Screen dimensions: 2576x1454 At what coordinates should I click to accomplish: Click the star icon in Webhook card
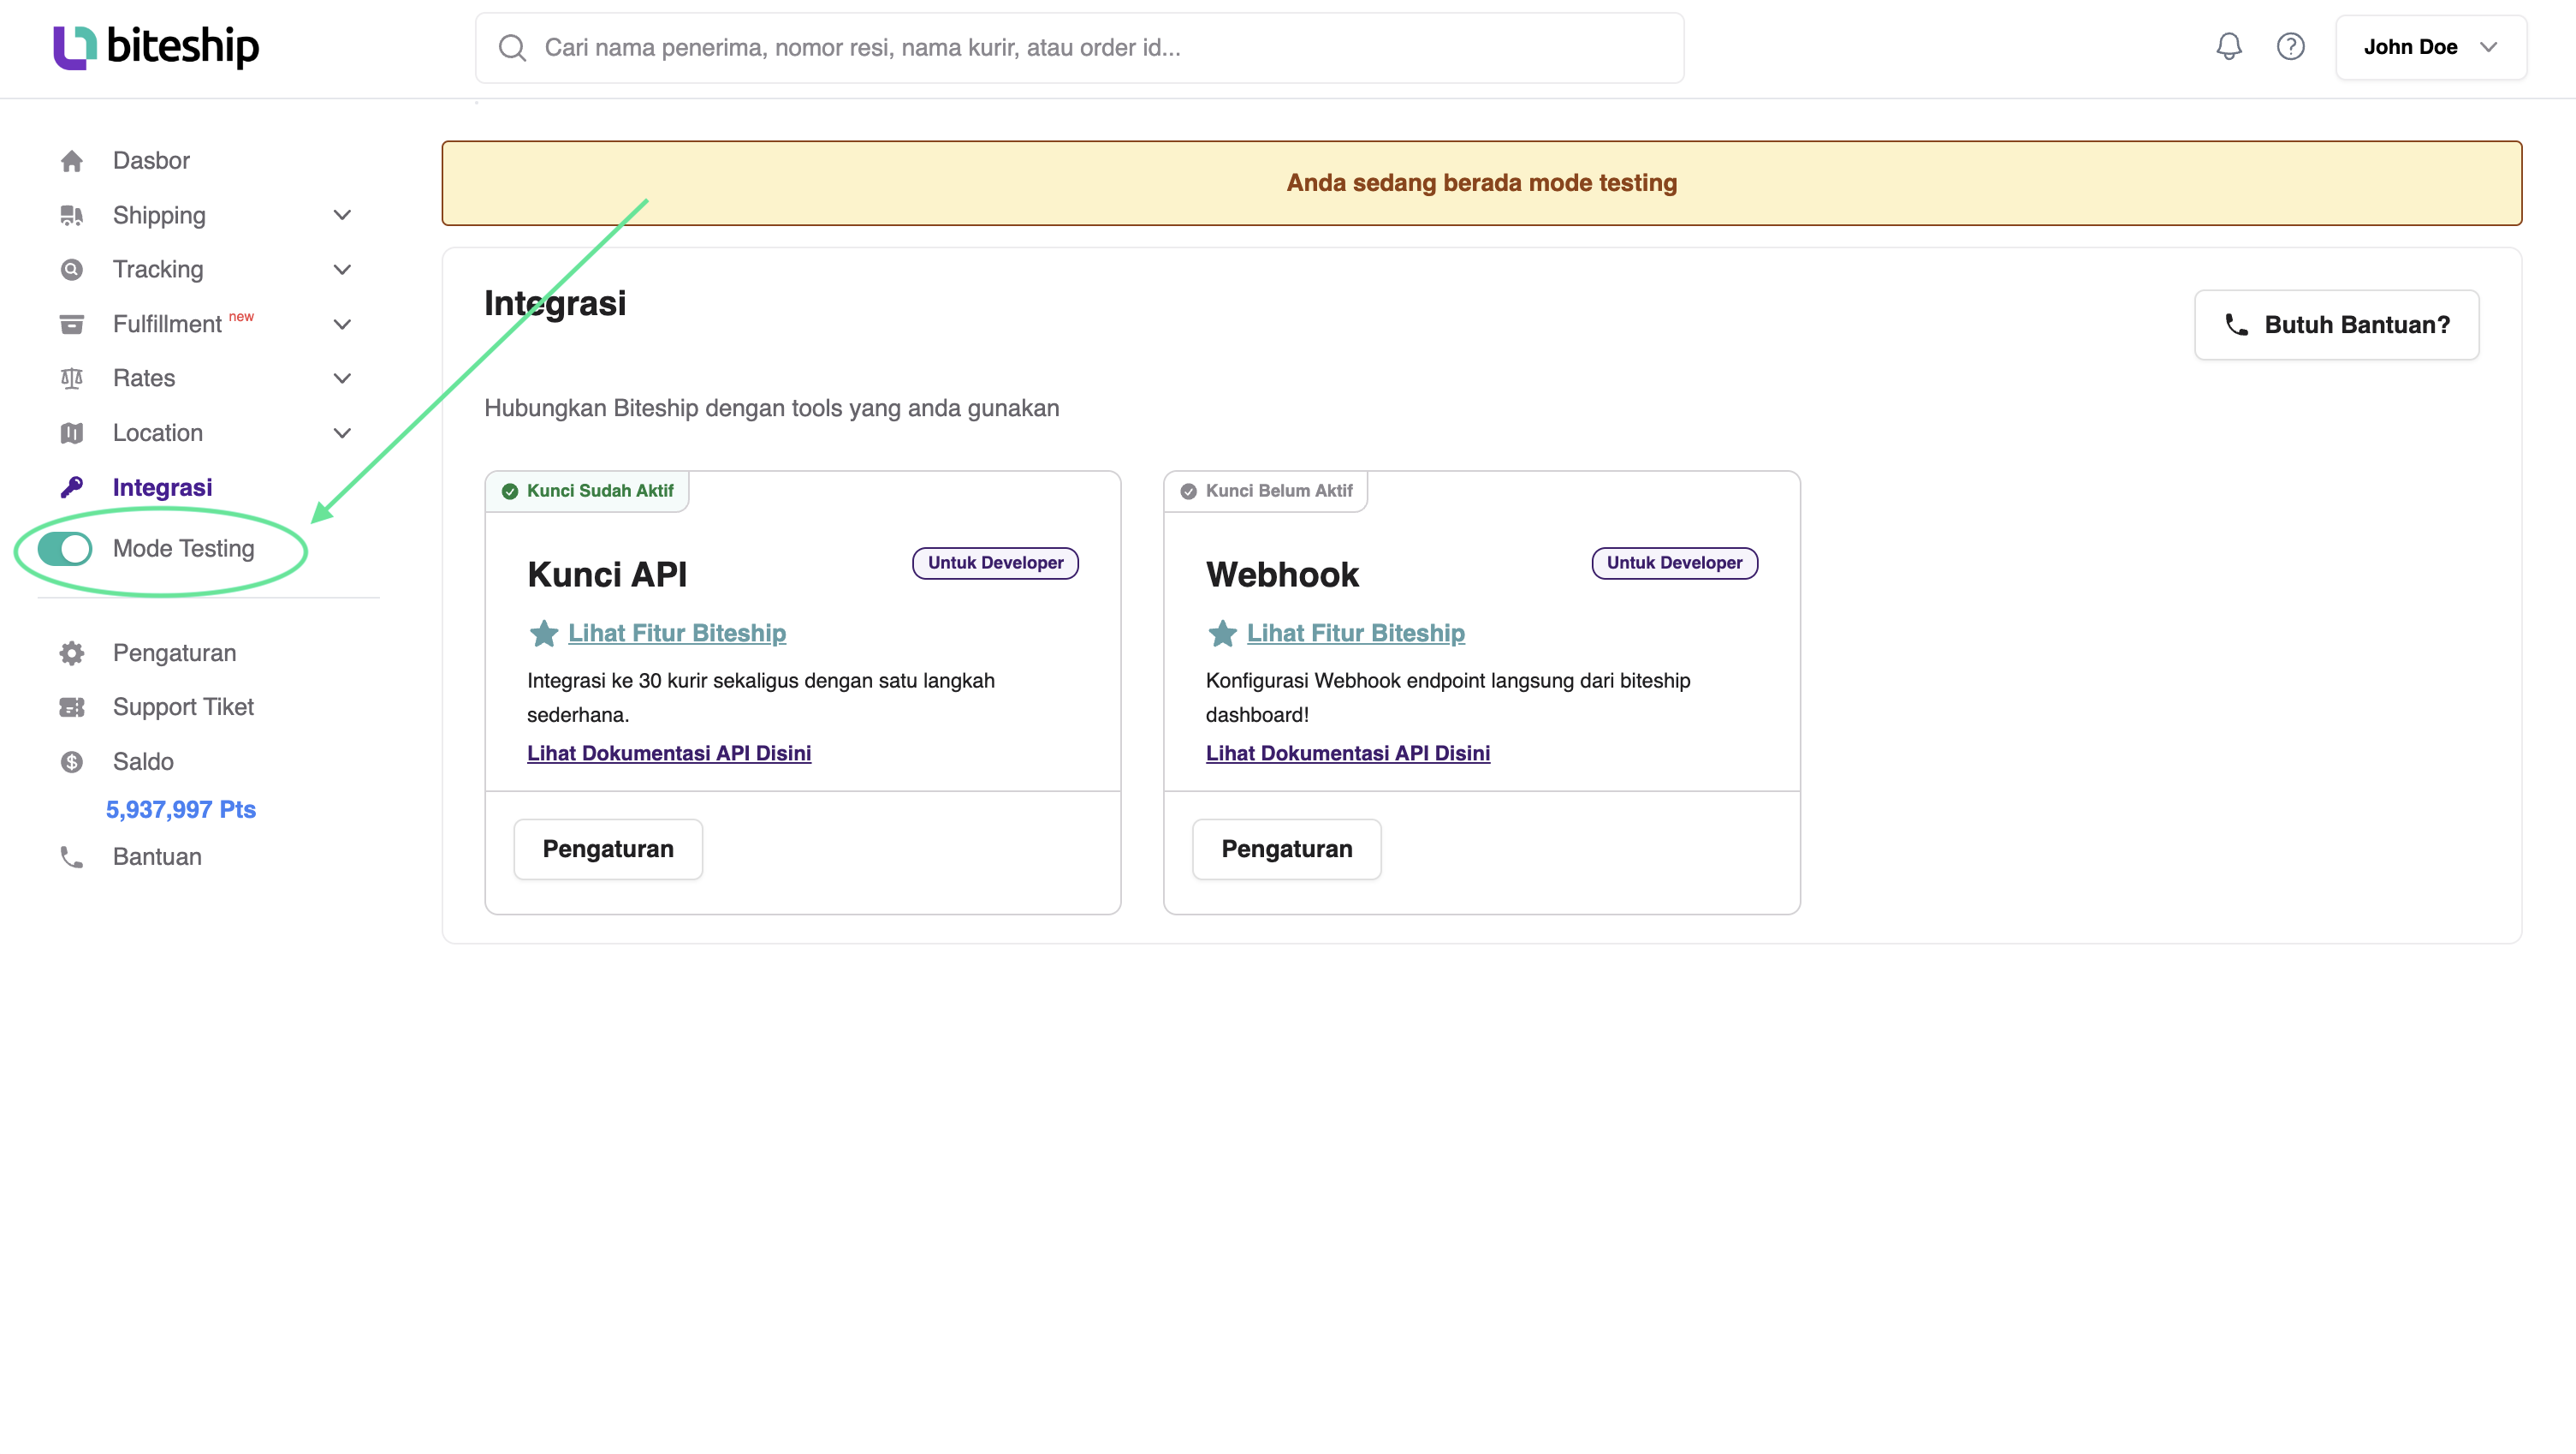[1222, 633]
